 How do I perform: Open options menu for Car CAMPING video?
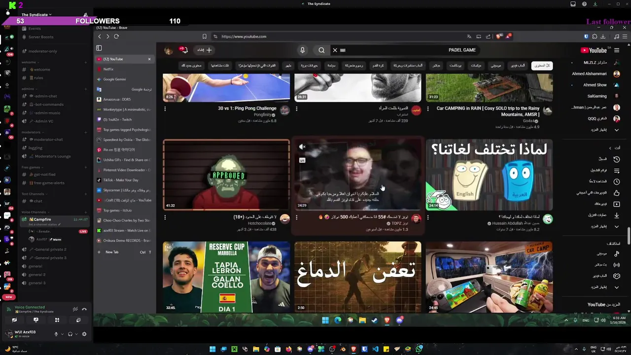point(428,108)
